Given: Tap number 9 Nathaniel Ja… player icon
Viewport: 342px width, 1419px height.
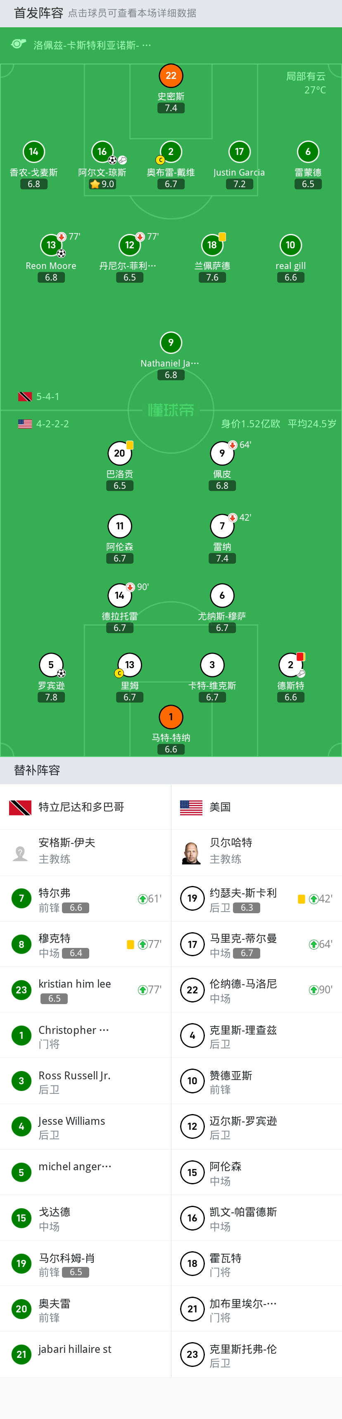Looking at the screenshot, I should tap(171, 343).
